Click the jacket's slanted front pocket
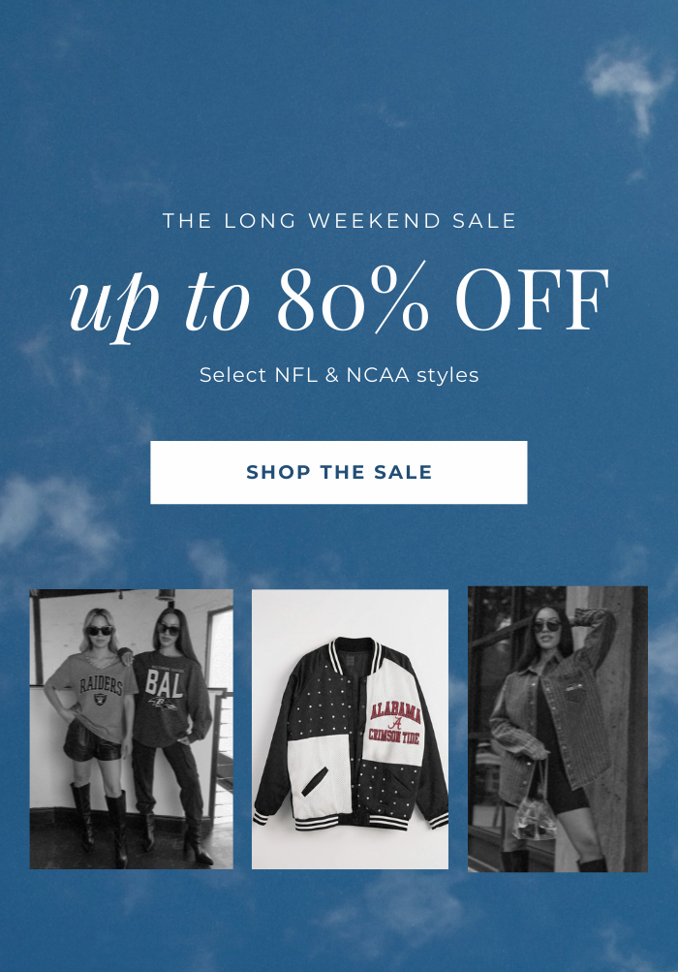 (316, 781)
